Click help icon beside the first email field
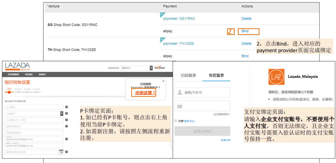Viewport: 336px width, 163px height. tap(67, 139)
